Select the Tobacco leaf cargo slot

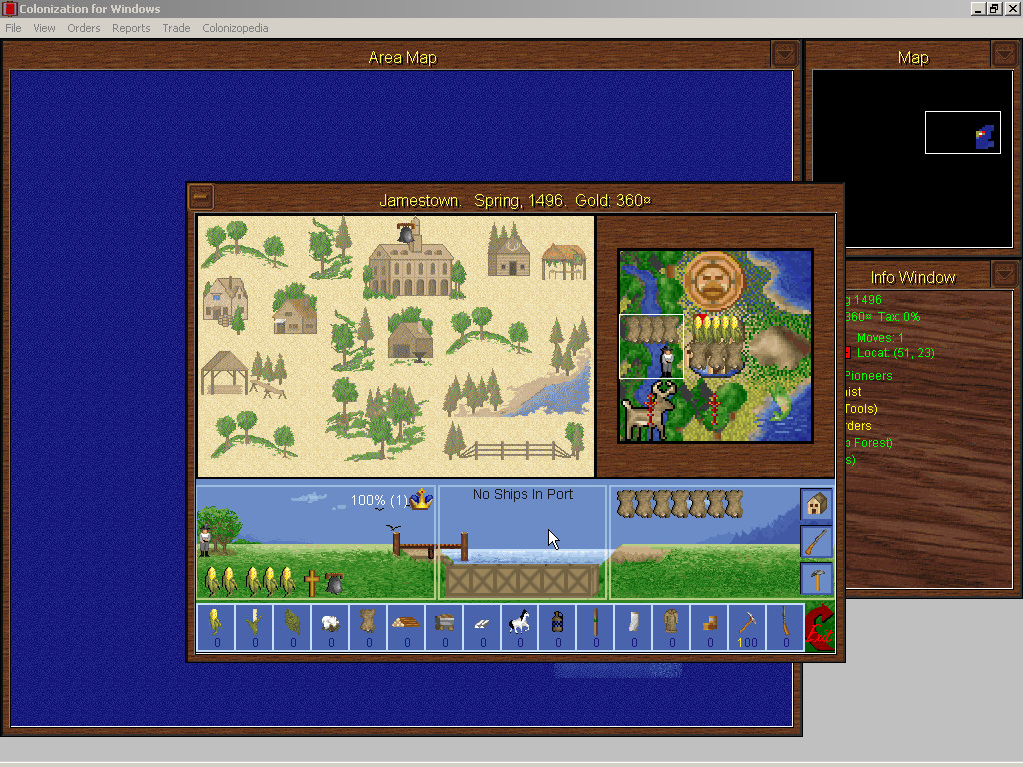point(292,628)
